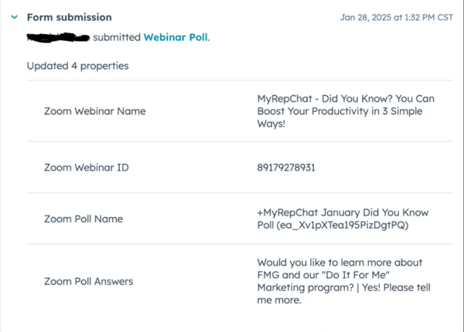Click the Zoom Poll Name property row

[x=240, y=219]
